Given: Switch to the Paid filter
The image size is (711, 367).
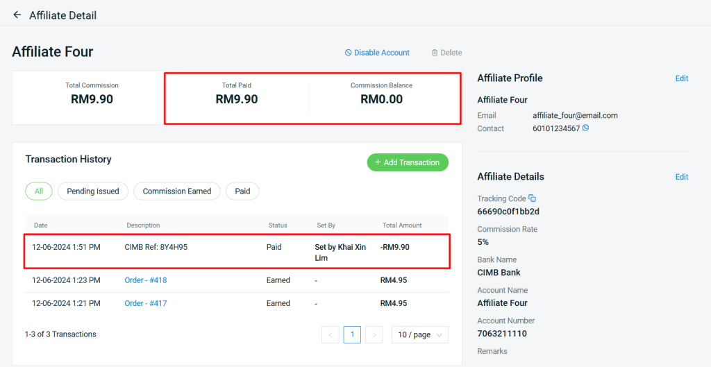Looking at the screenshot, I should click(242, 191).
